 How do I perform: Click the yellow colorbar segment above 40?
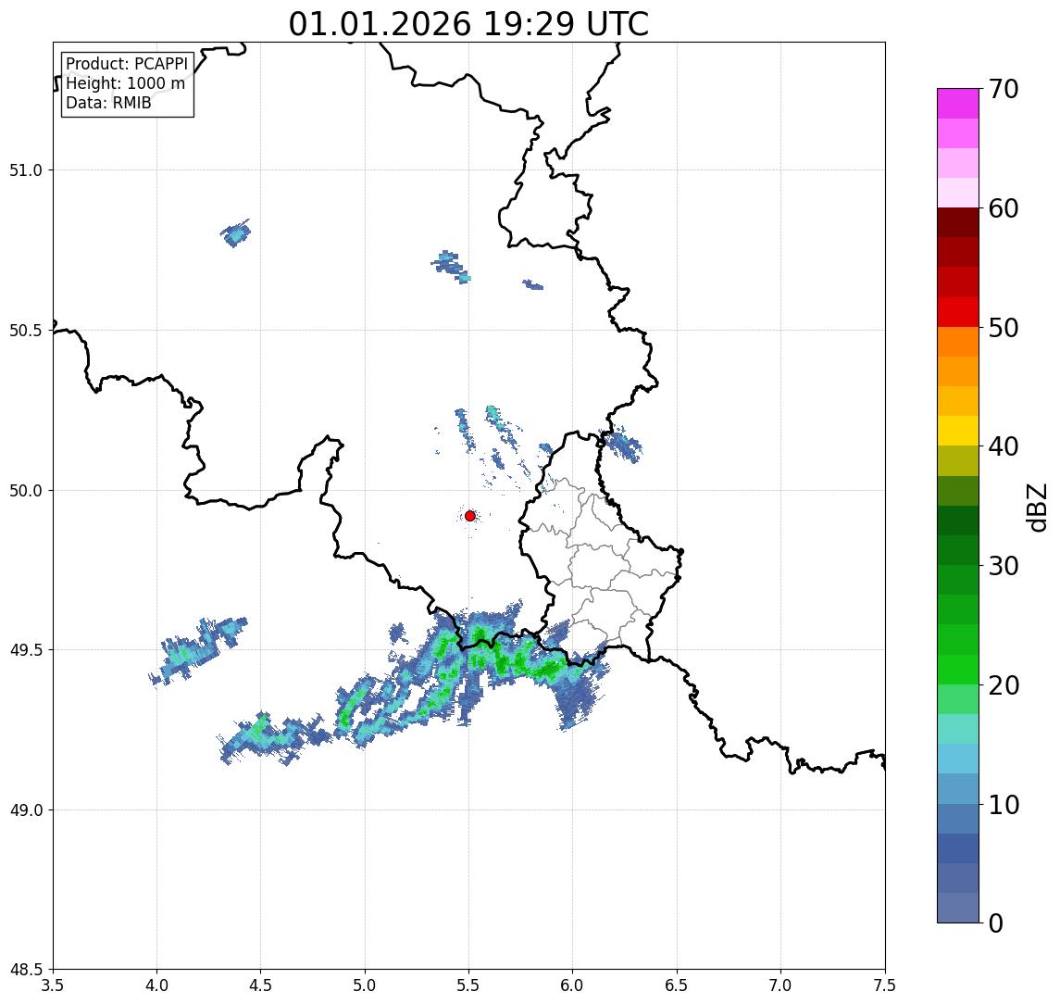pos(958,431)
